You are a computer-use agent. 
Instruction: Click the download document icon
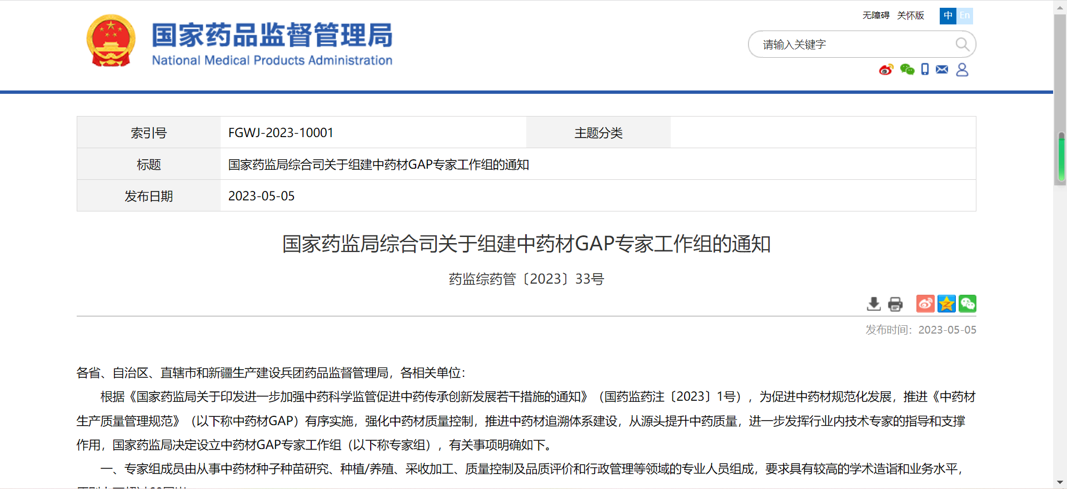pos(874,304)
